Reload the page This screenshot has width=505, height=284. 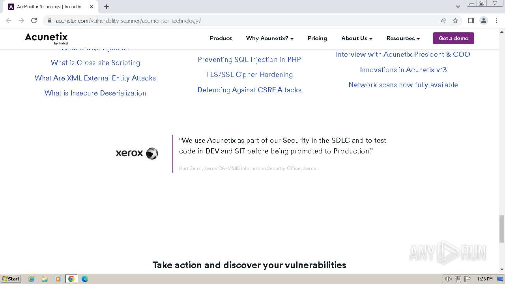(x=34, y=21)
